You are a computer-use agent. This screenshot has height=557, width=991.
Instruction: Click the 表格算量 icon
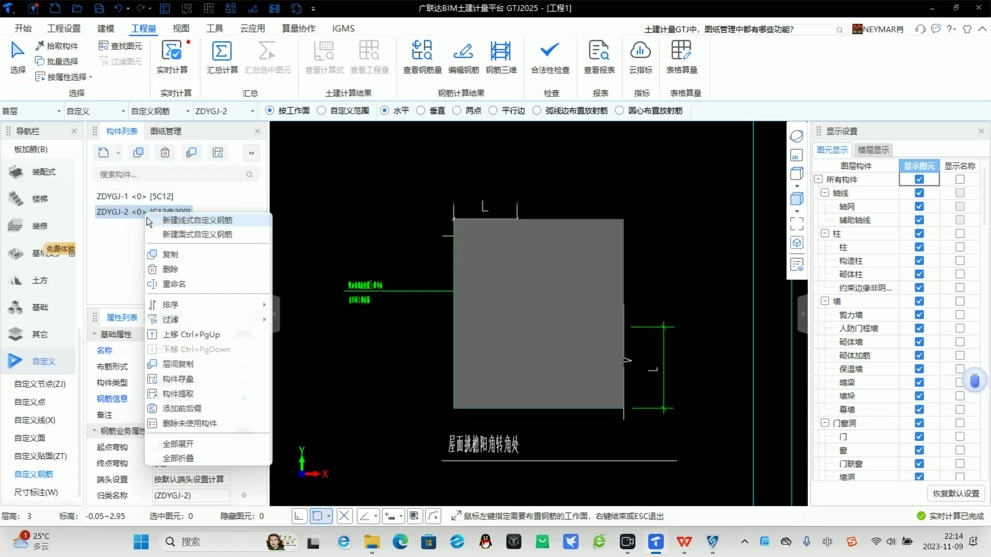(681, 52)
